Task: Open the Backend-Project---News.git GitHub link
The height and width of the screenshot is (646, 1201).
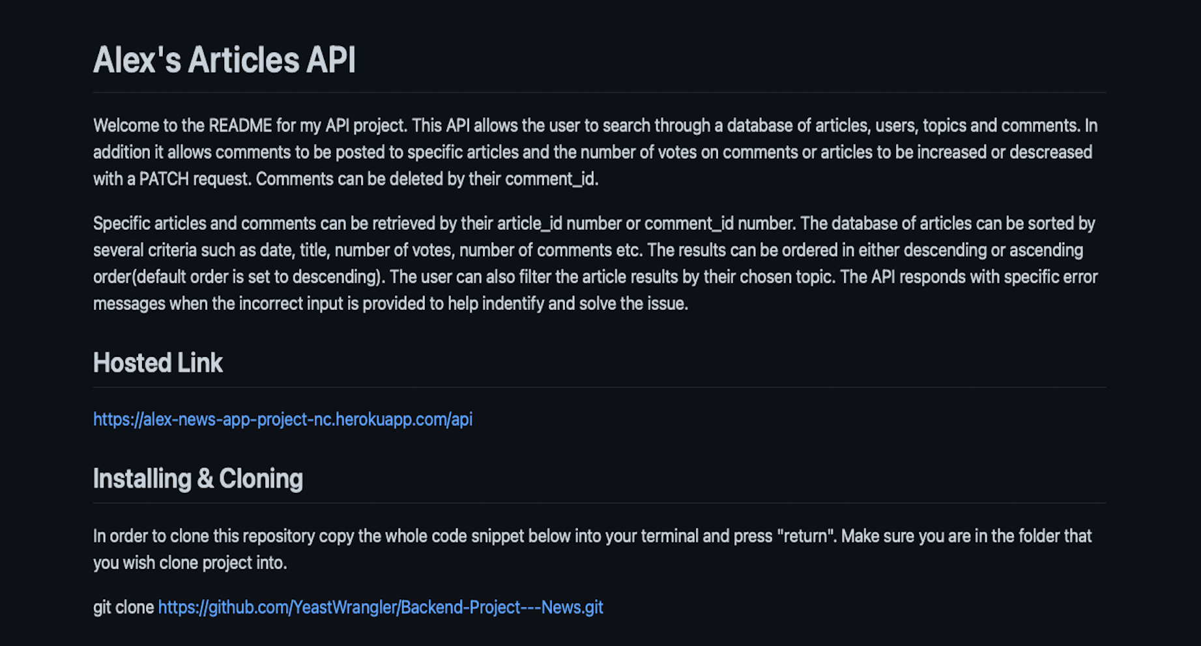Action: coord(381,608)
